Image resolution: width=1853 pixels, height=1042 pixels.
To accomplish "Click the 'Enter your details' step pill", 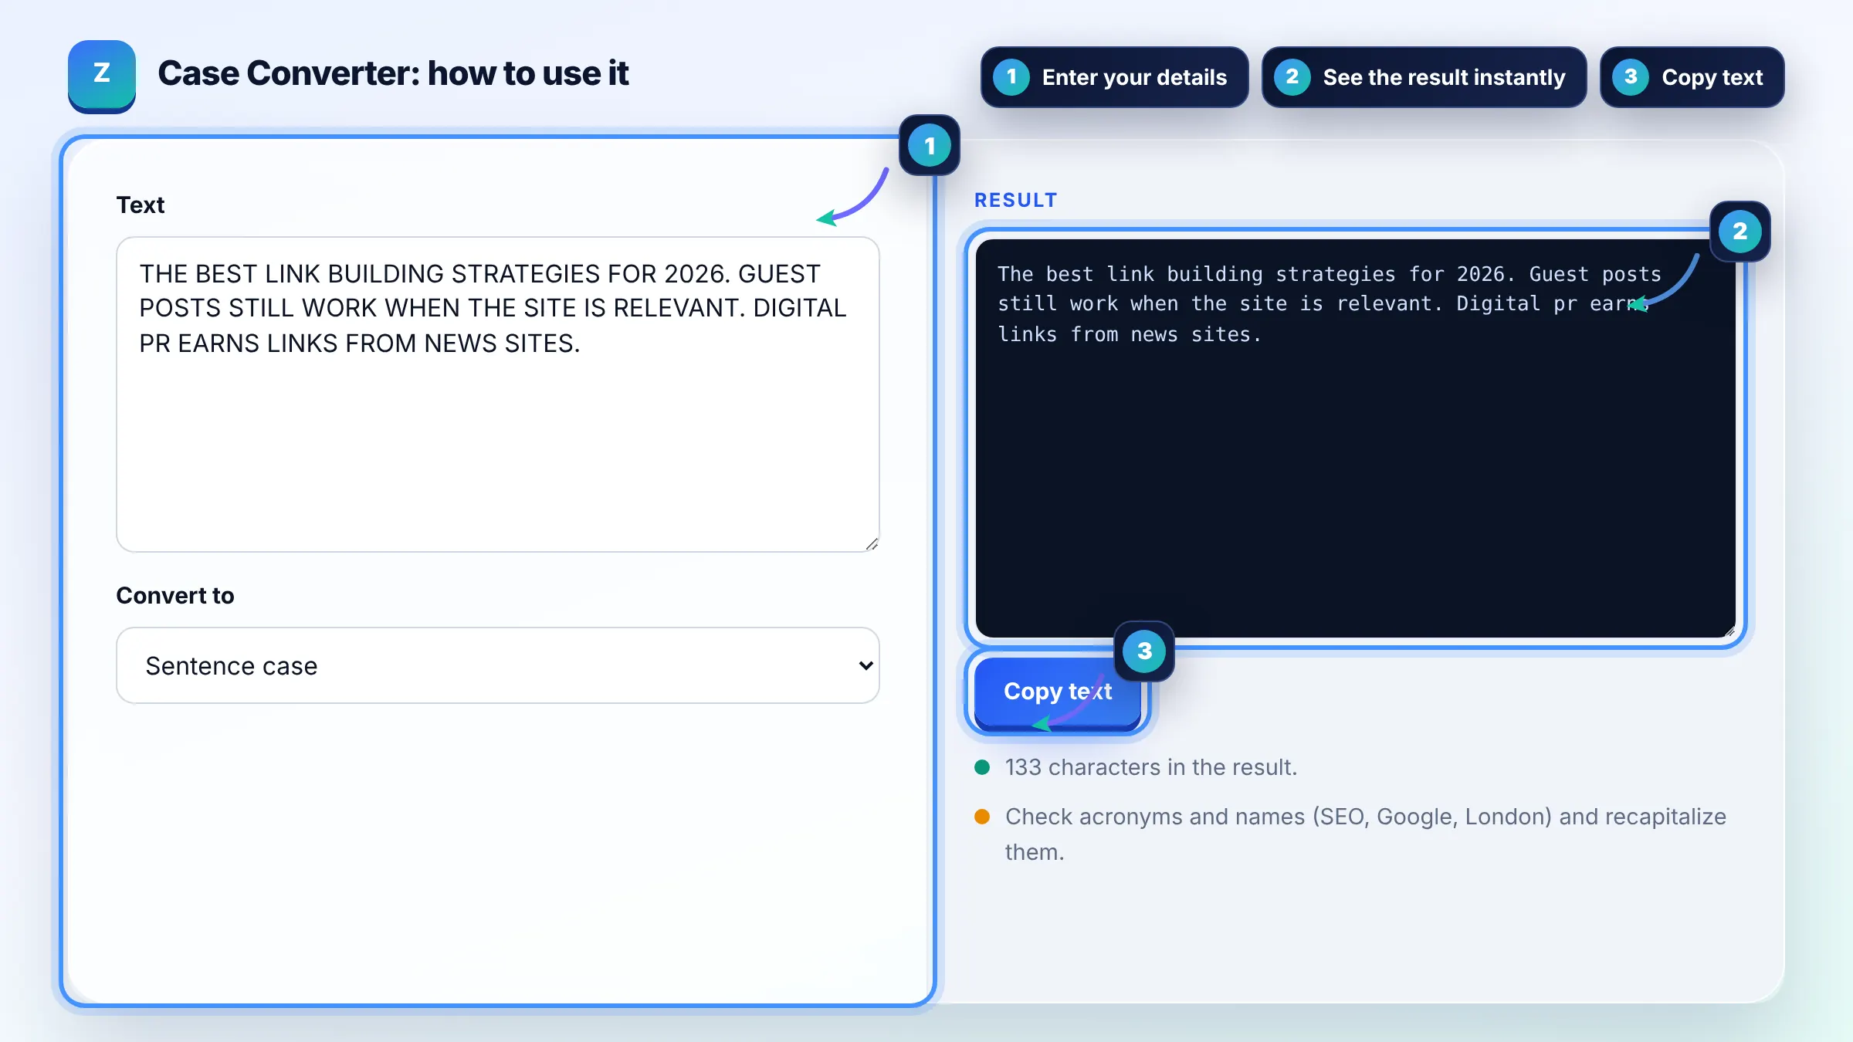I will click(1114, 77).
